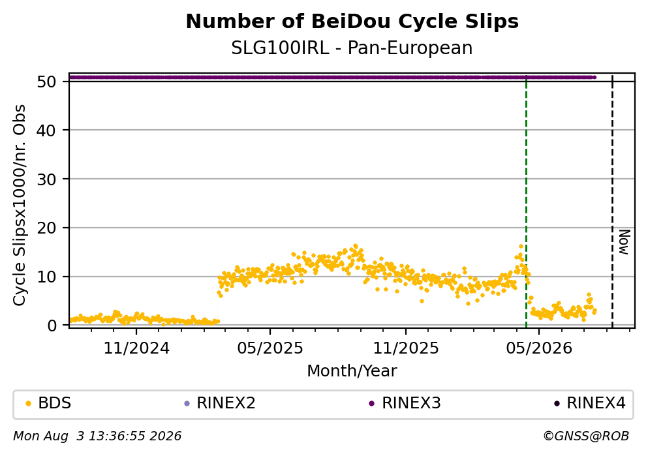Click the Now dashed line label

[x=624, y=242]
